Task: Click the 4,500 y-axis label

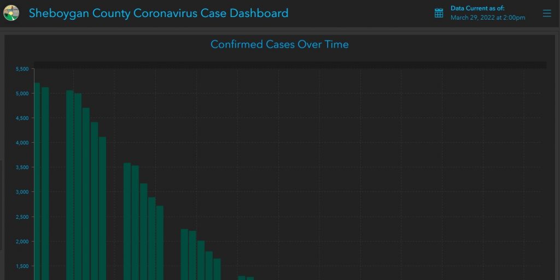Action: (x=22, y=118)
